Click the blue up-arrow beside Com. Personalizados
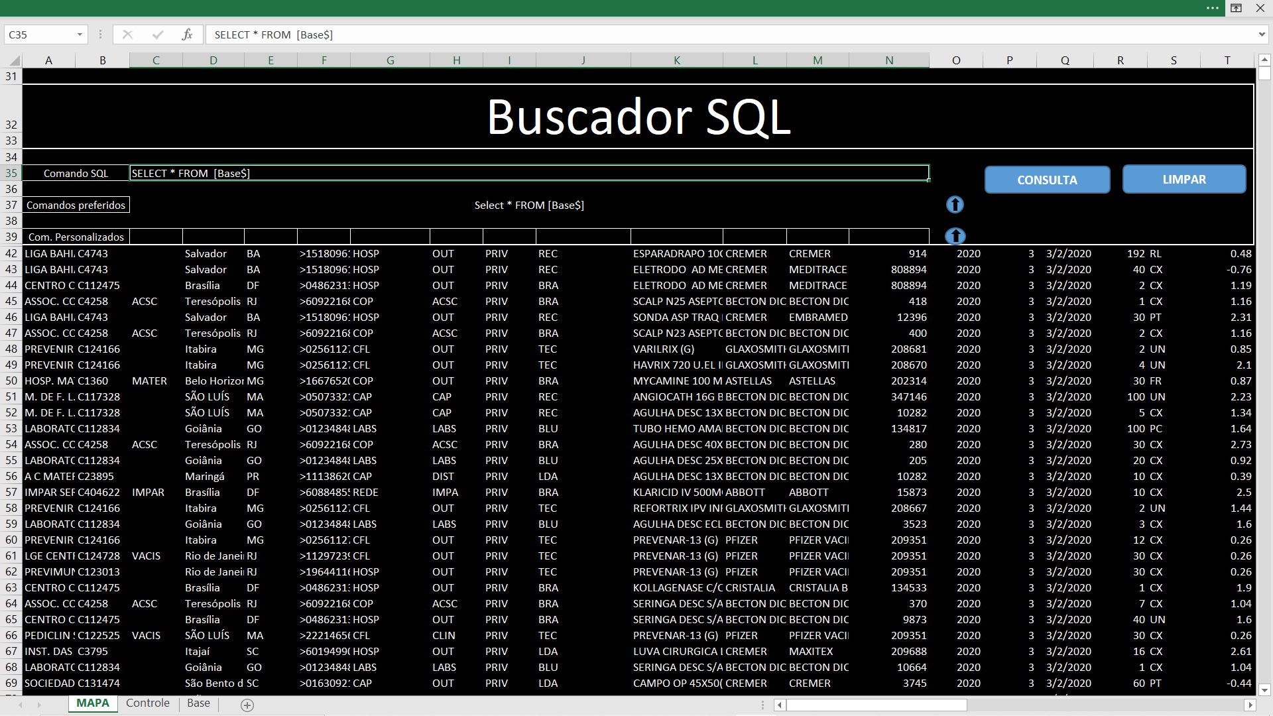 click(955, 236)
